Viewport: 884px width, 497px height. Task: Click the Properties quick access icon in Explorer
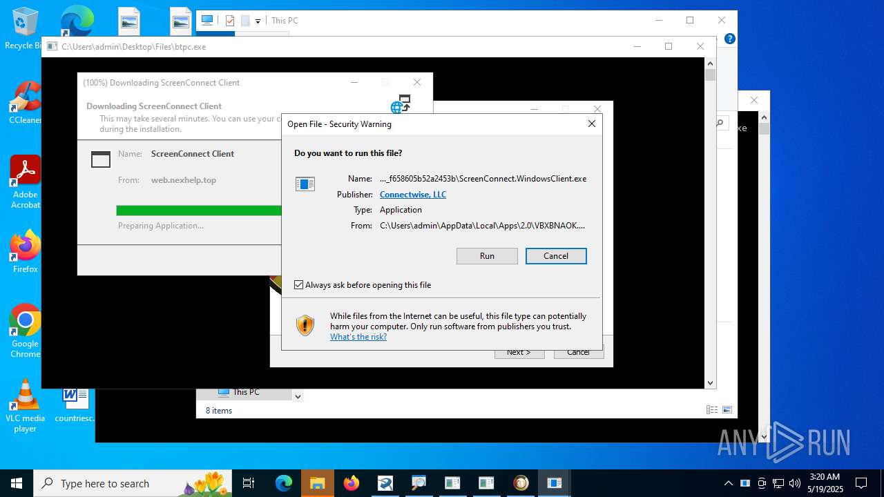(230, 21)
